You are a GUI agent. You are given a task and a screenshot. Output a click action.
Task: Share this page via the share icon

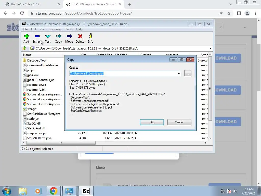click(221, 13)
